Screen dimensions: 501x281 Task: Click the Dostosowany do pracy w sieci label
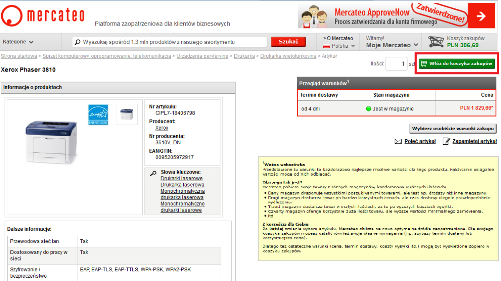pos(39,255)
